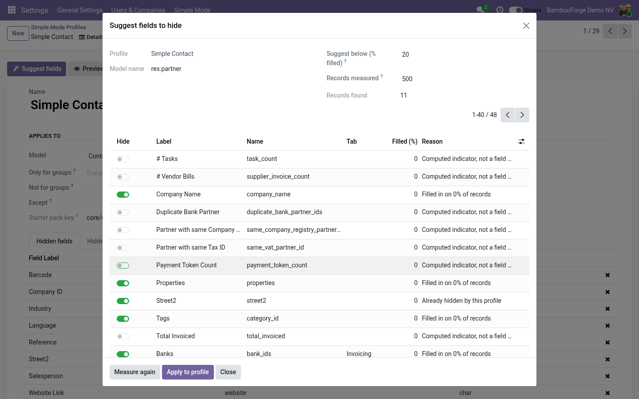Switch to Hidden fields tab
This screenshot has width=639, height=399.
(x=54, y=241)
